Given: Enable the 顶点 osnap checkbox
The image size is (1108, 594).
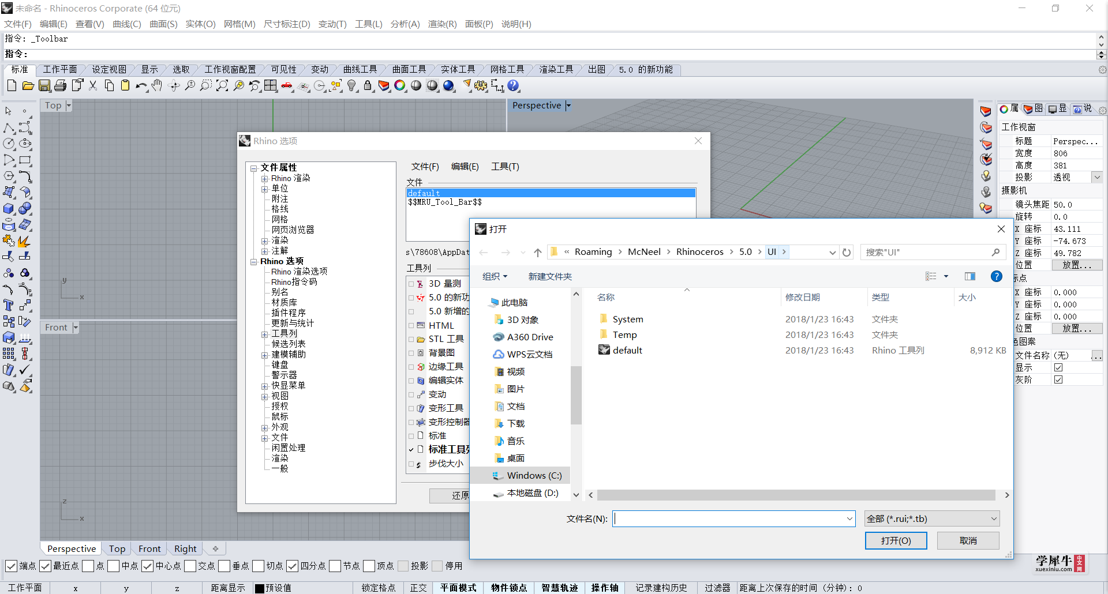Looking at the screenshot, I should click(x=369, y=566).
